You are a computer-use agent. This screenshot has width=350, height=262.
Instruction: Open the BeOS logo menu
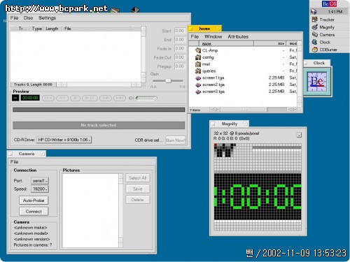tap(329, 4)
